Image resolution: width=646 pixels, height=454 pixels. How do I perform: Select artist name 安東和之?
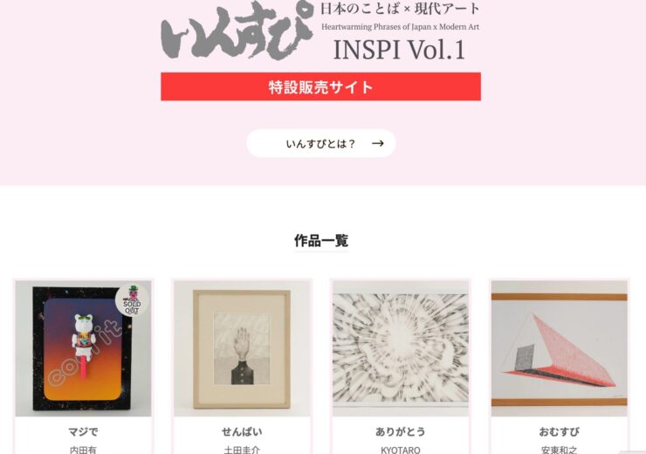click(x=559, y=450)
